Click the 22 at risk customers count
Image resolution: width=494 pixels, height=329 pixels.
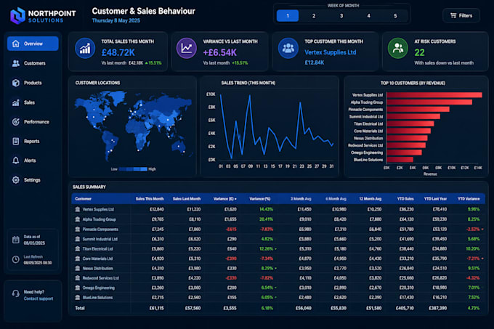419,52
